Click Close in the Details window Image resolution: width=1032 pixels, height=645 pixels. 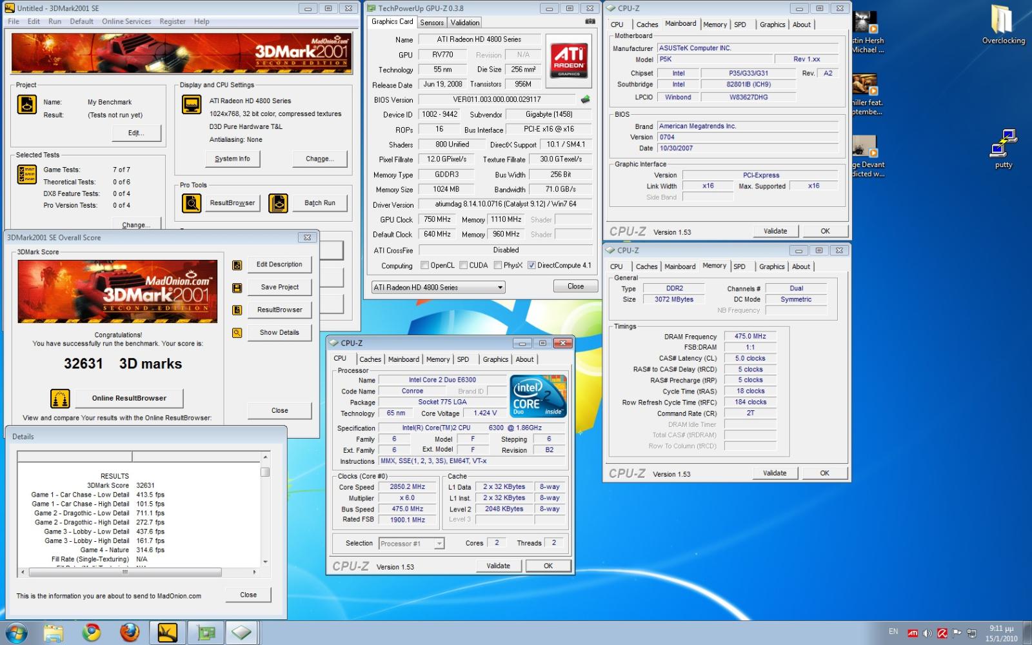click(248, 595)
